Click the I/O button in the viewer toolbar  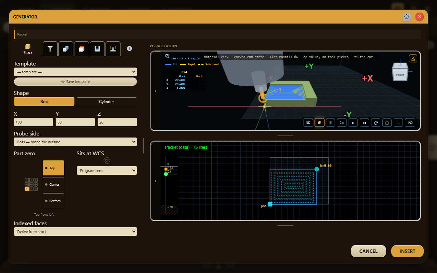coord(410,123)
